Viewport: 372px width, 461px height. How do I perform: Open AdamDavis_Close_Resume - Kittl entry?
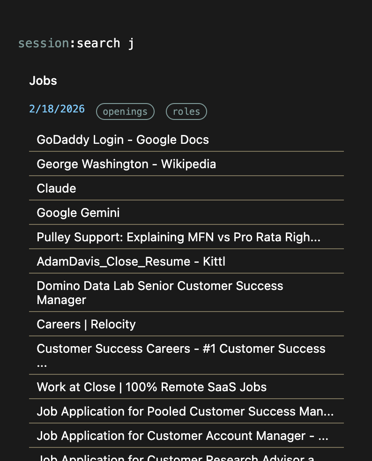tap(131, 261)
